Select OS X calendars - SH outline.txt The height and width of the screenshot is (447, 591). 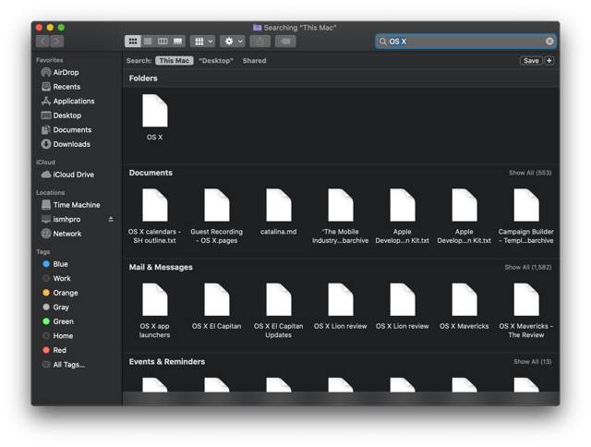click(x=154, y=216)
